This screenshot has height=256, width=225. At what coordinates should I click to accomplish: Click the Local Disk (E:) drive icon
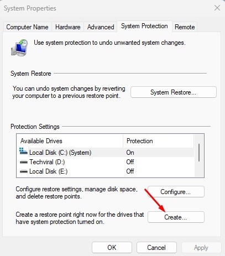pos(24,171)
